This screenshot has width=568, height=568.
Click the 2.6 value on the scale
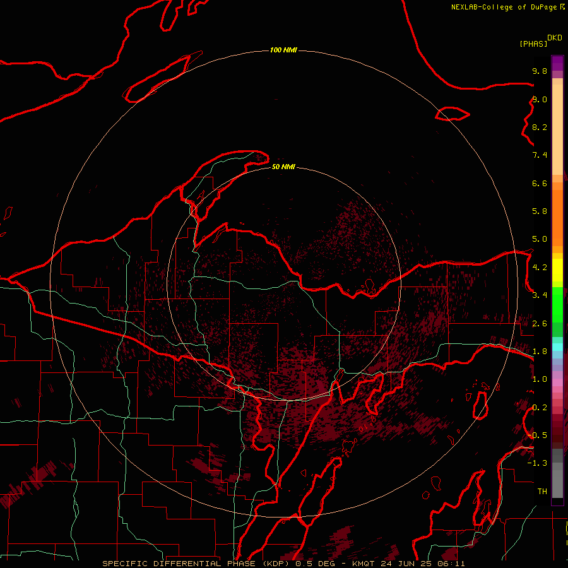click(540, 324)
